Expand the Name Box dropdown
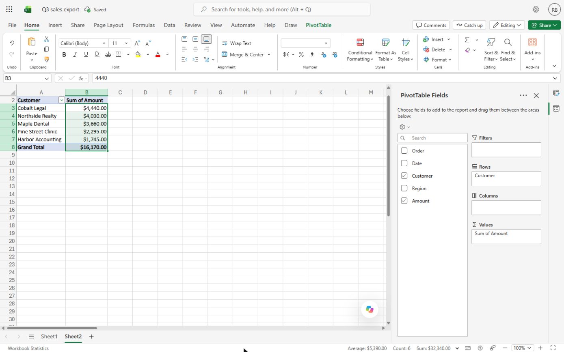Viewport: 564px width, 352px height. click(47, 78)
